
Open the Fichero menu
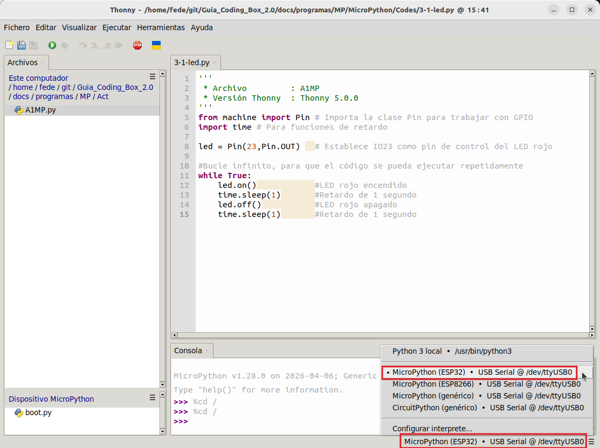click(17, 27)
